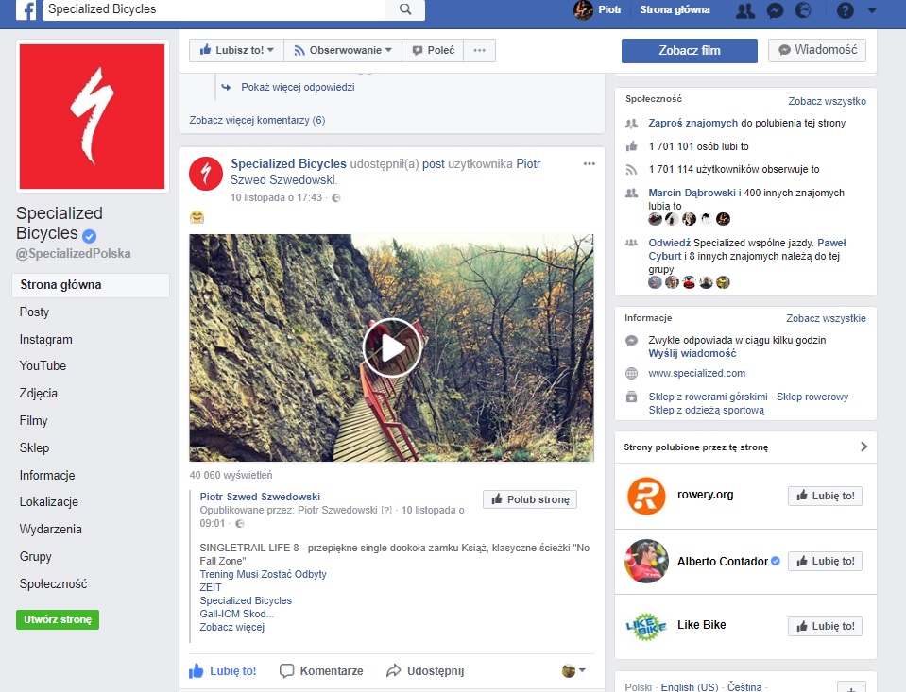Open Zdjęcia in the left sidebar
Screen dimensions: 906x692
click(x=39, y=394)
